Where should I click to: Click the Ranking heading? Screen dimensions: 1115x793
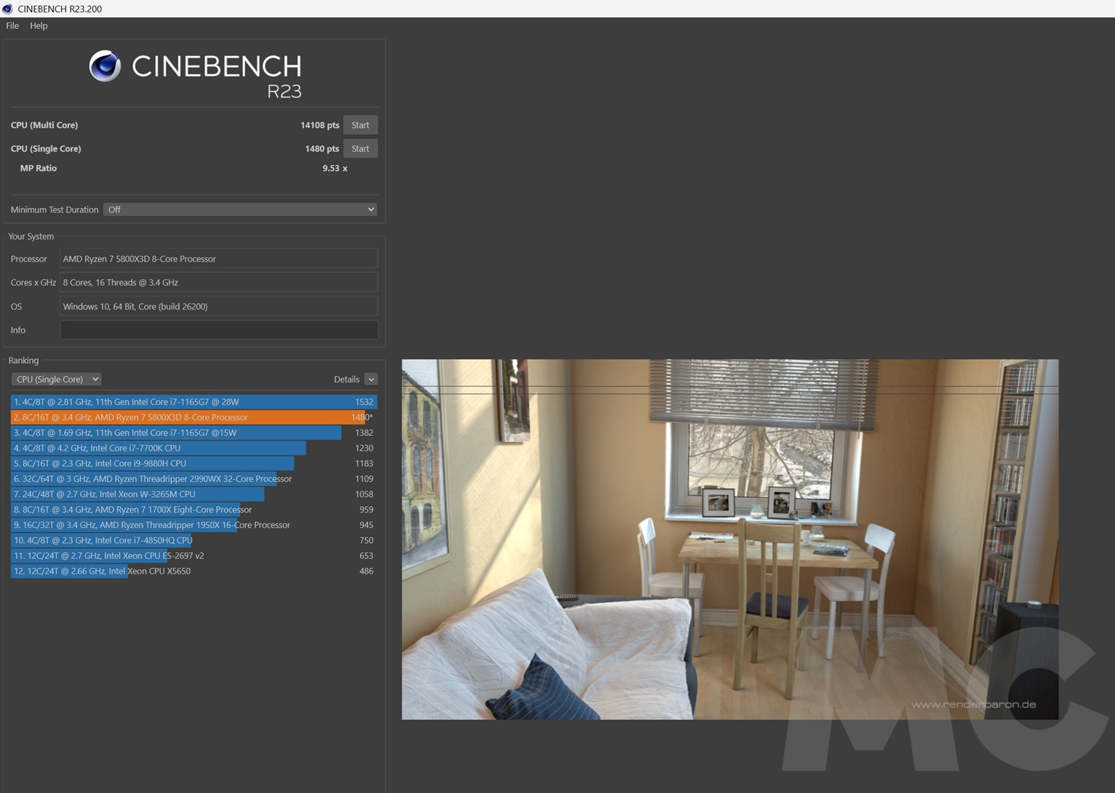(x=23, y=360)
